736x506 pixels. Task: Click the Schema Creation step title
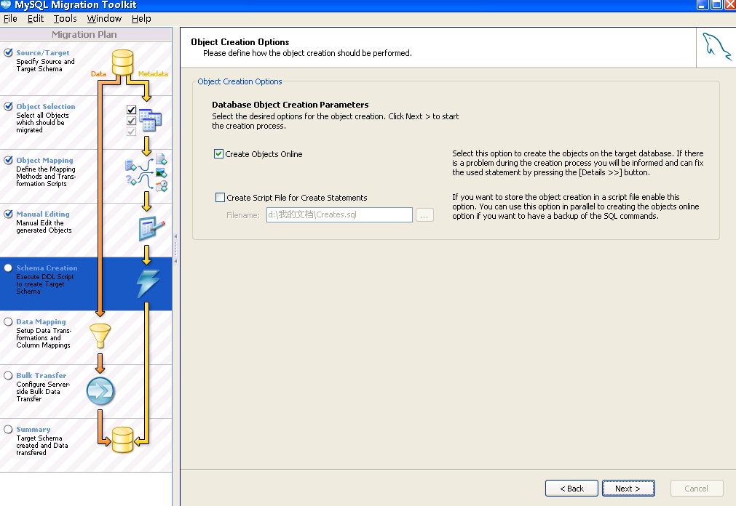coord(47,268)
